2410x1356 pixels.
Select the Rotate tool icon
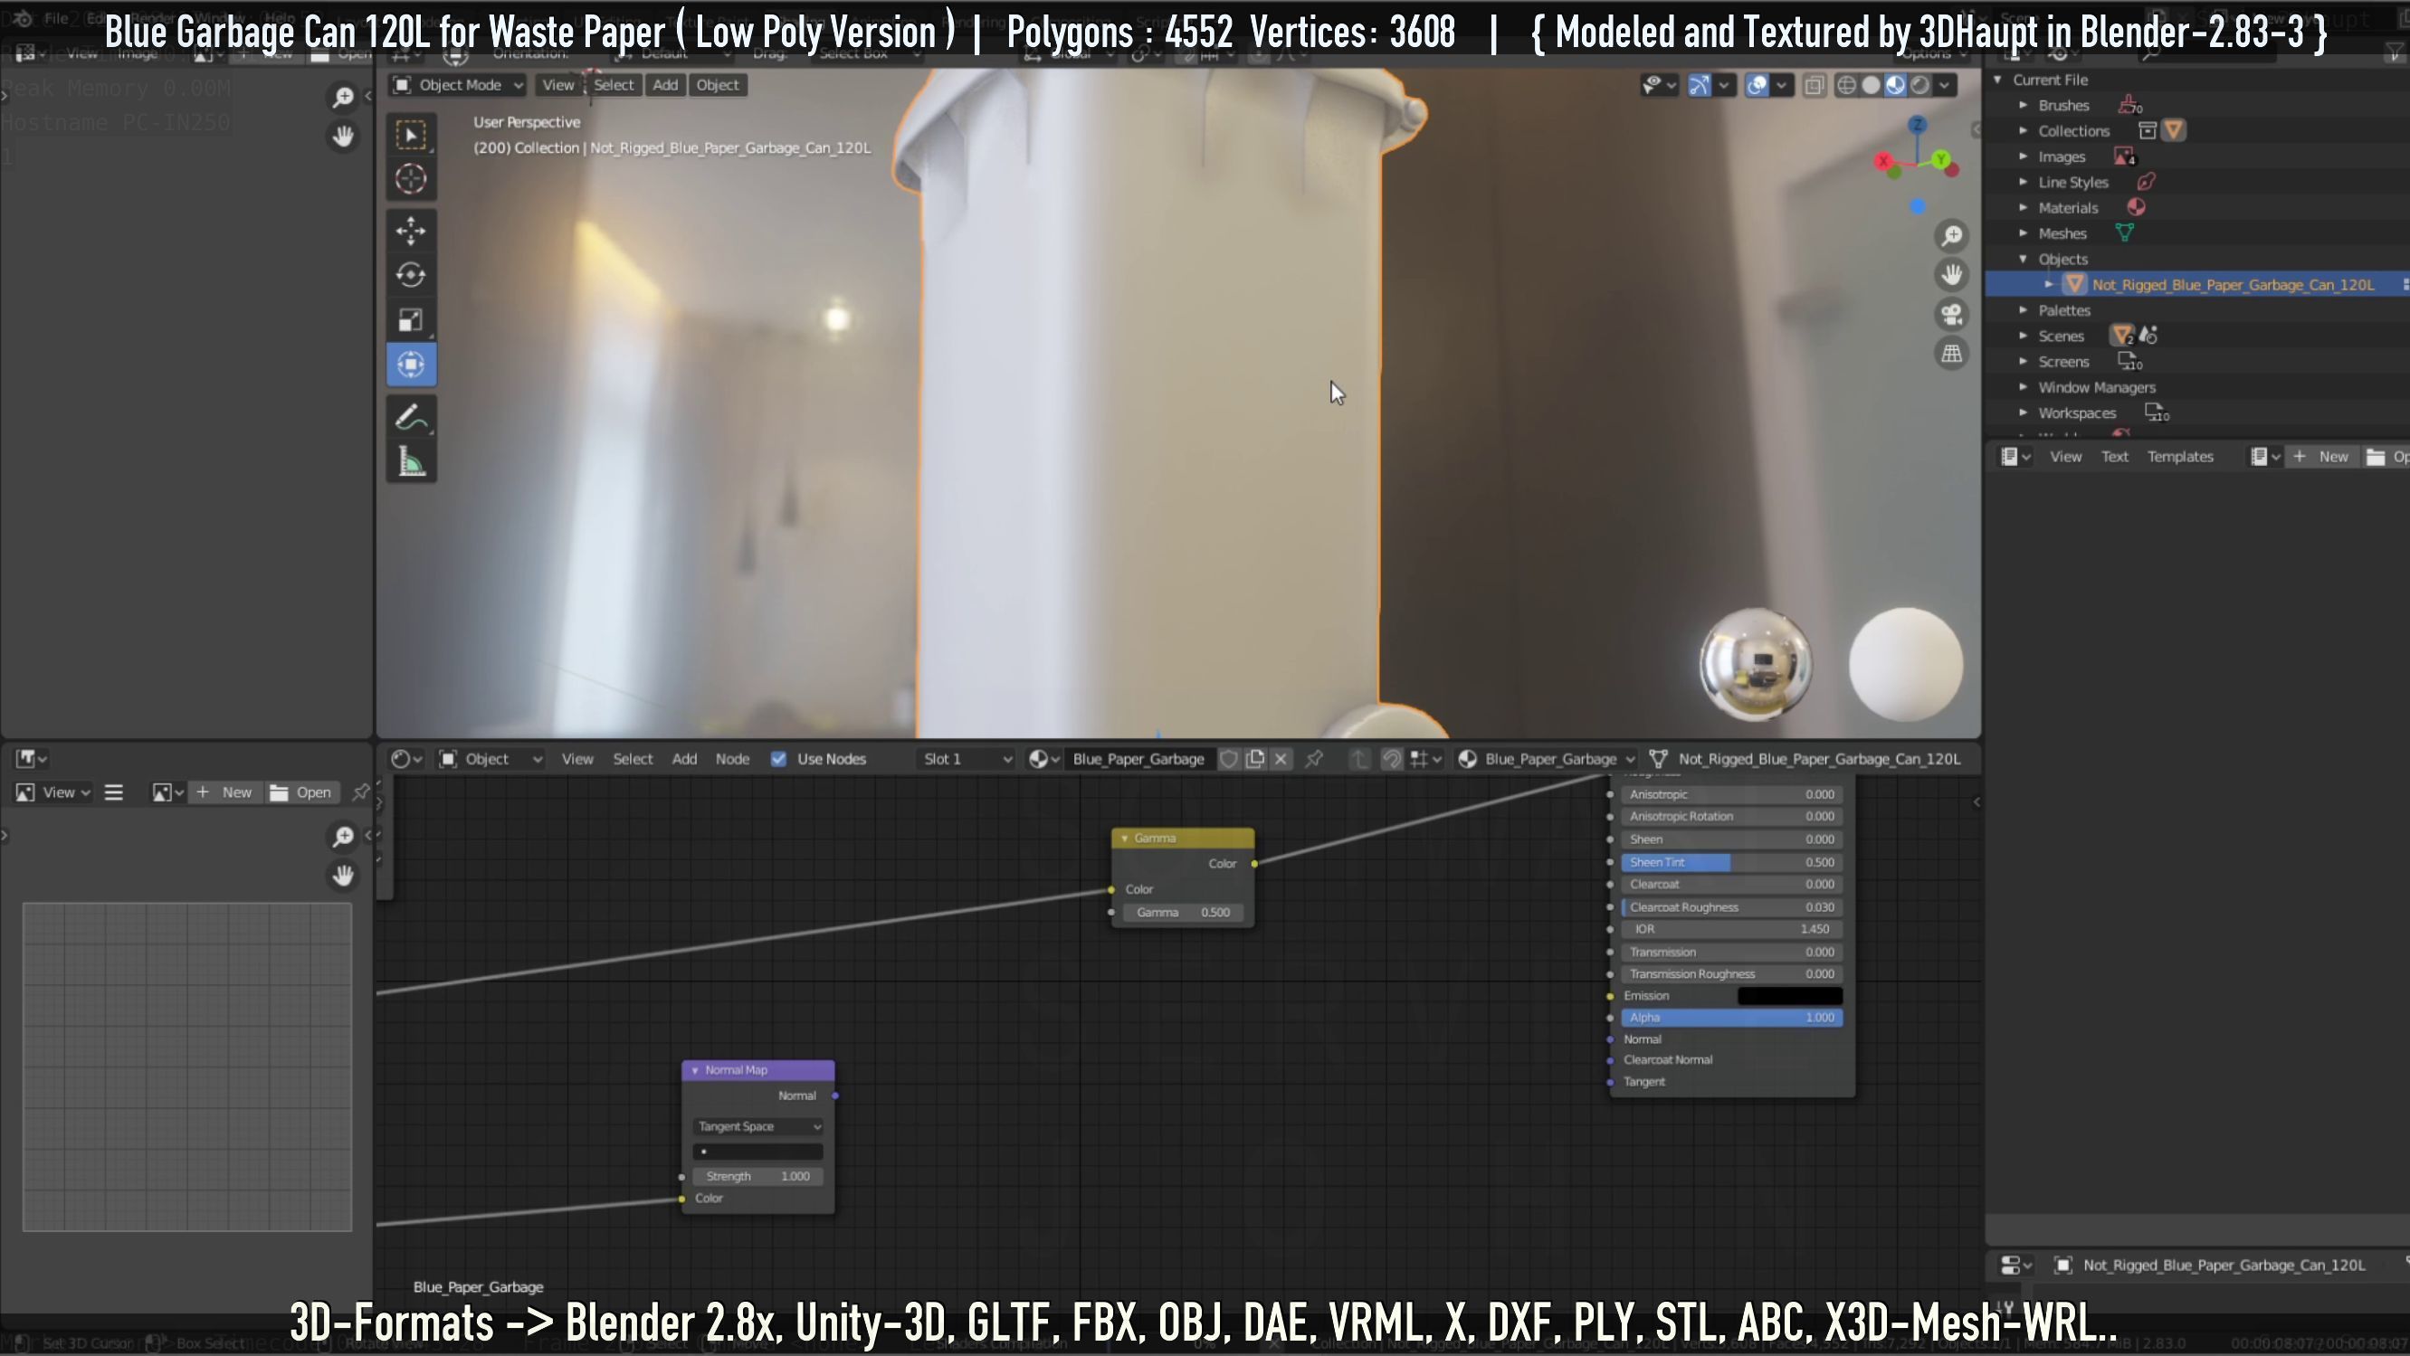411,275
